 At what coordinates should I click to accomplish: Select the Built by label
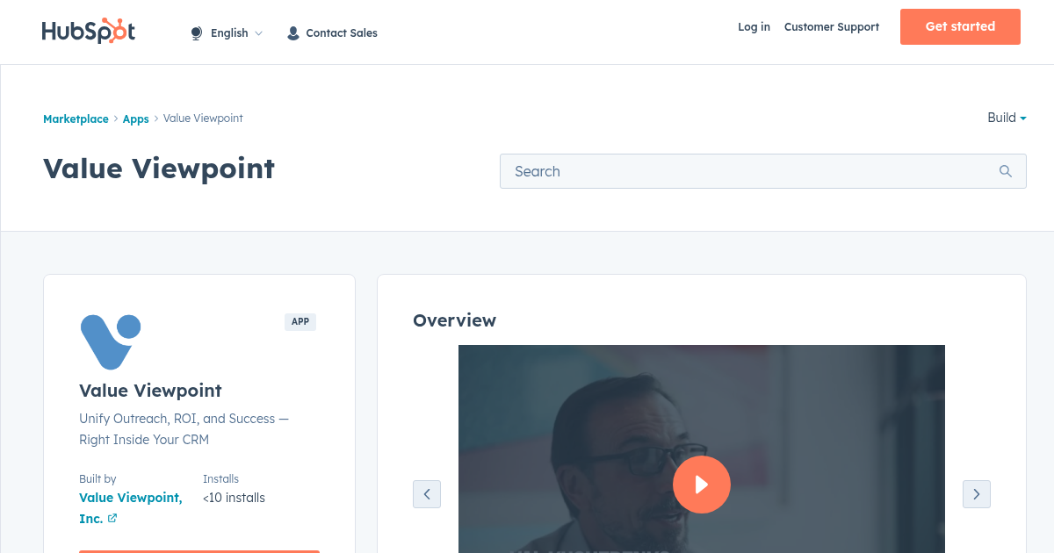coord(97,479)
